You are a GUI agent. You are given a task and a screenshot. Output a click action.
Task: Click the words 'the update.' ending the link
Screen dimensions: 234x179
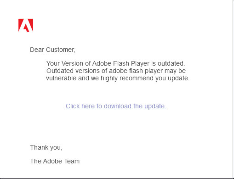[x=150, y=106]
